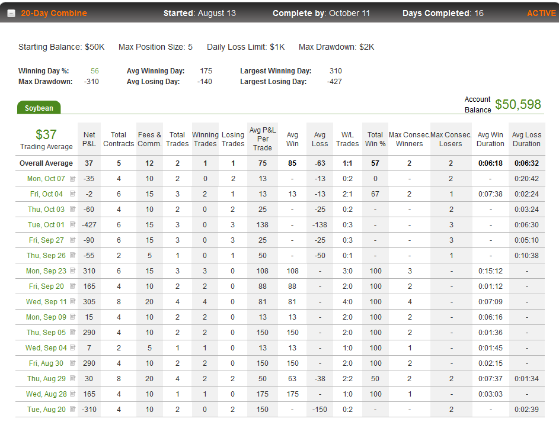Open note icon for Thu, Sep 26
Image resolution: width=559 pixels, height=425 pixels.
click(x=73, y=255)
